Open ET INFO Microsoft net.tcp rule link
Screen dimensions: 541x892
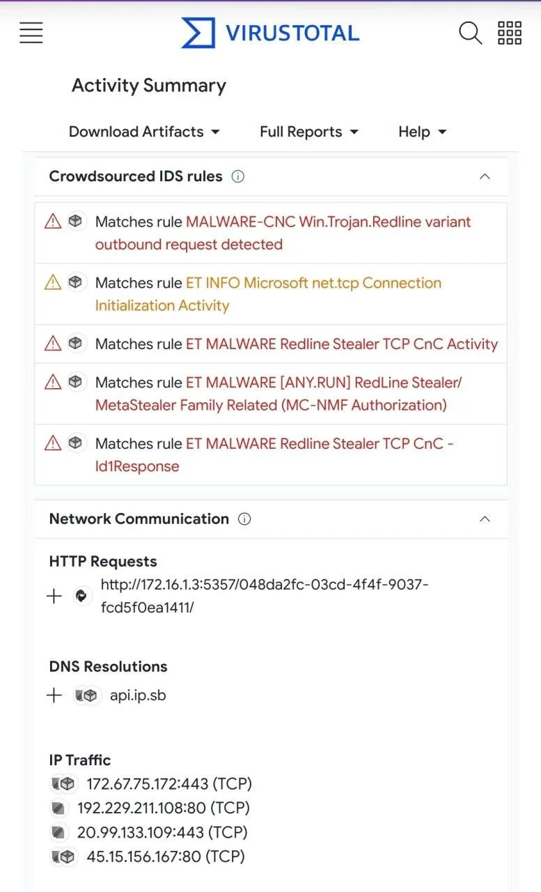268,294
